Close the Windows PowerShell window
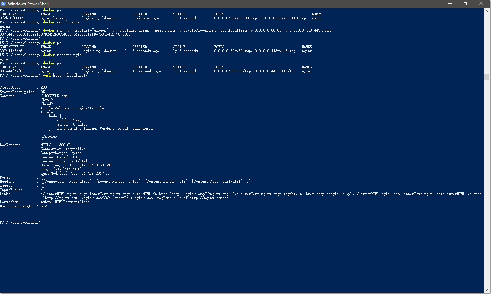The height and width of the screenshot is (294, 491). (x=481, y=3)
